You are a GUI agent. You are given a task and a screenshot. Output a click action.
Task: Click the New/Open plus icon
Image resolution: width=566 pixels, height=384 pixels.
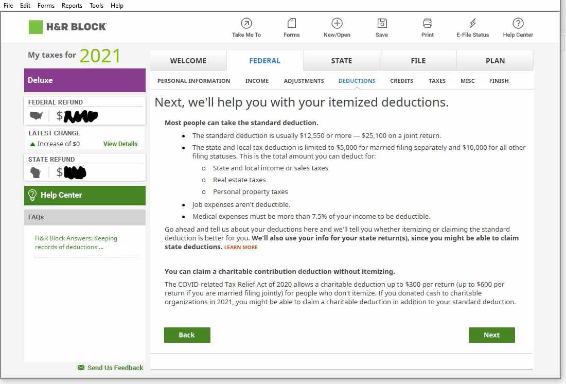pos(337,23)
